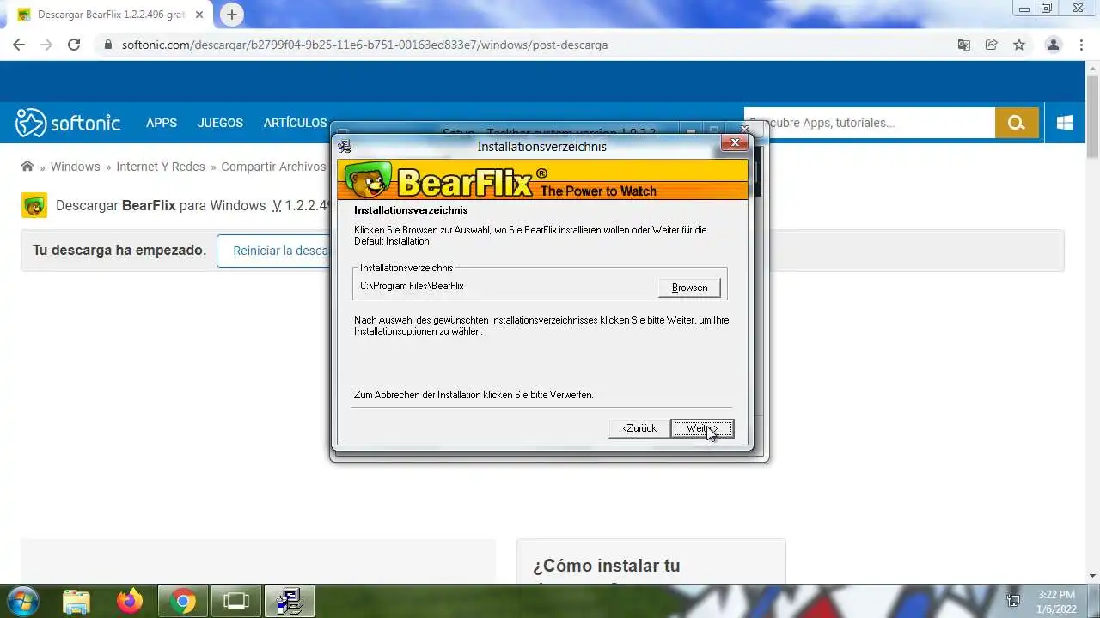Click the Tu descarga ha empezado text

click(x=119, y=251)
